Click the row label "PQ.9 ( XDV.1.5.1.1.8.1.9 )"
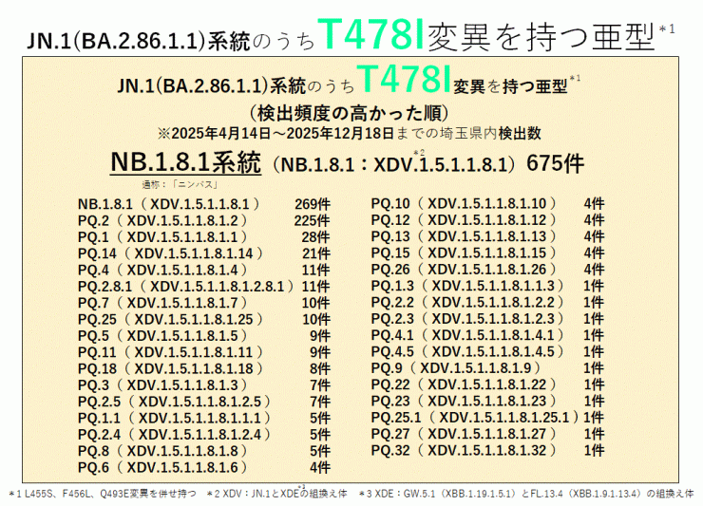The width and height of the screenshot is (703, 506). (x=456, y=368)
